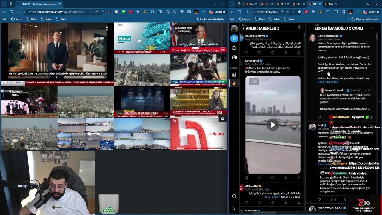This screenshot has height=215, width=382.
Task: Select the Hava weather channel tile
Action: point(142,38)
